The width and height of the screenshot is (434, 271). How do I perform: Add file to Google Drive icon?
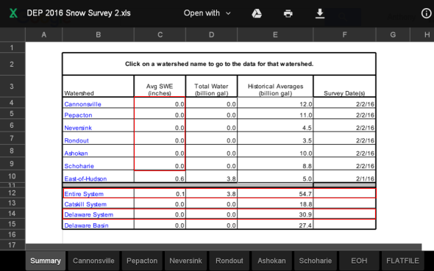pyautogui.click(x=257, y=13)
